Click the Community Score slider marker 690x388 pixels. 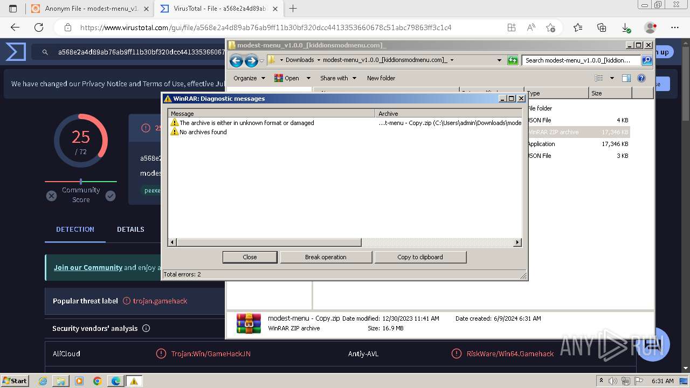81,182
